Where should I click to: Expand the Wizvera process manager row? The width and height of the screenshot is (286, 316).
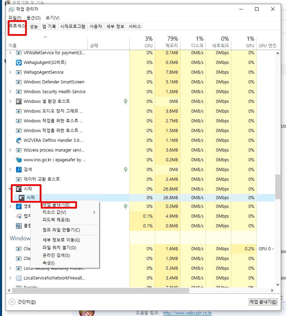10,150
